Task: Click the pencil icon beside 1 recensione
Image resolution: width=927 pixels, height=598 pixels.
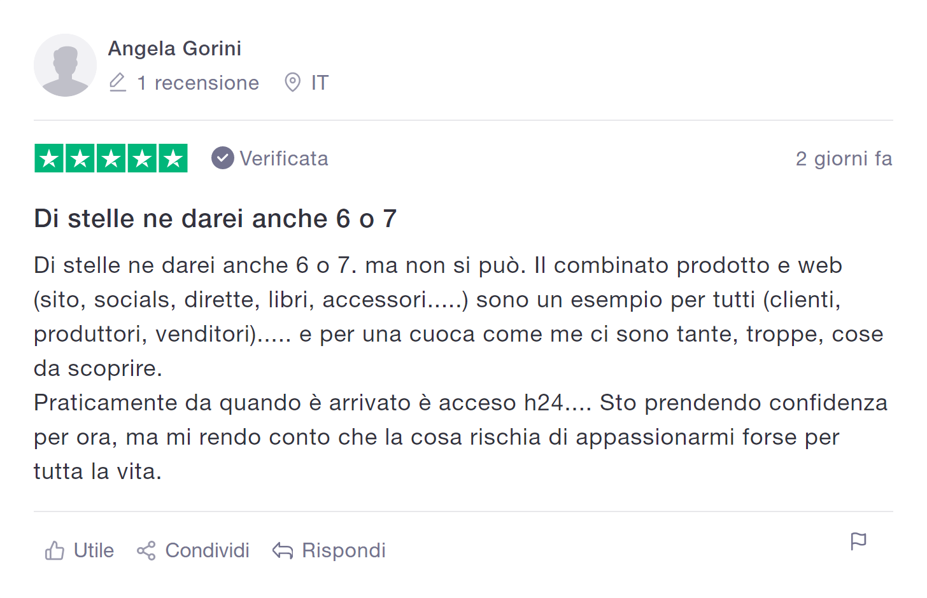Action: pos(118,83)
